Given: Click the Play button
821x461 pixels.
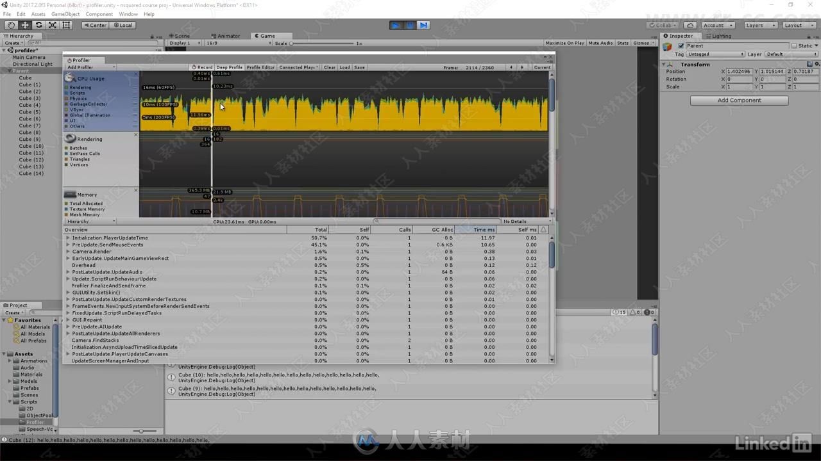Looking at the screenshot, I should click(x=396, y=25).
